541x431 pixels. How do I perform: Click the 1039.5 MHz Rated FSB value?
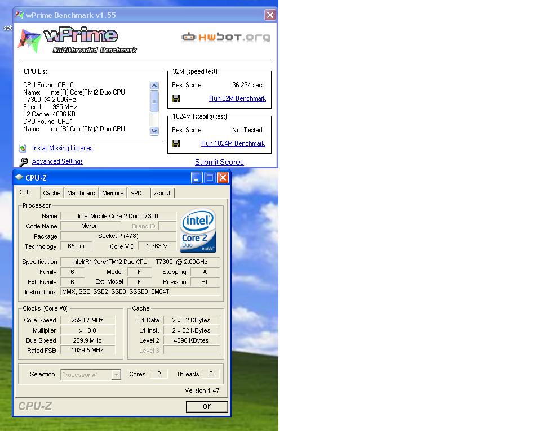(x=87, y=351)
